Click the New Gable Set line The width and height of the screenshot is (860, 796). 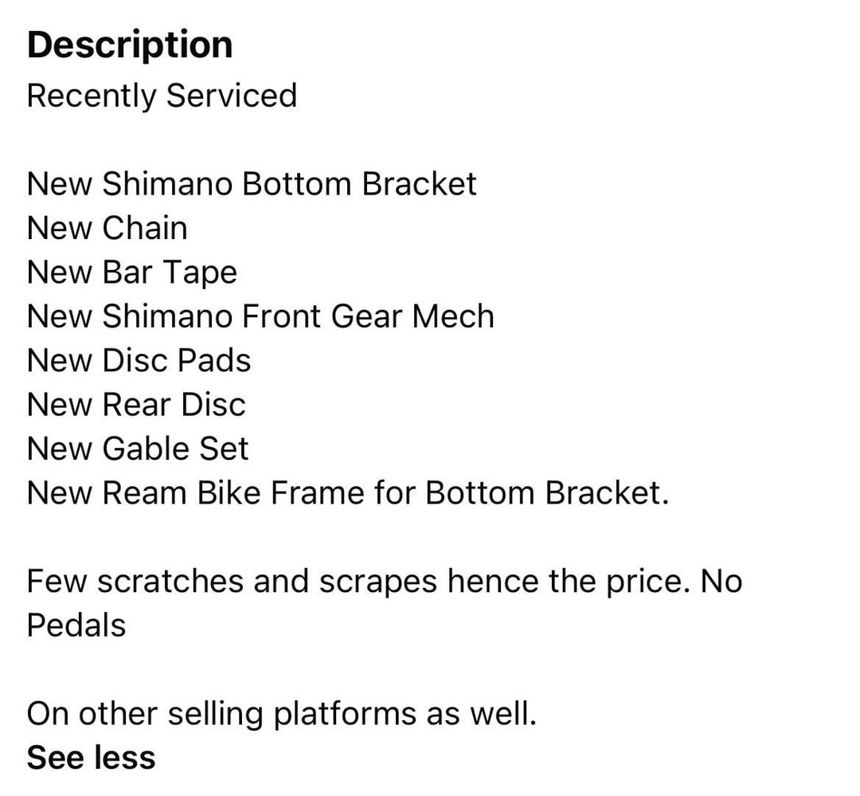tap(138, 449)
